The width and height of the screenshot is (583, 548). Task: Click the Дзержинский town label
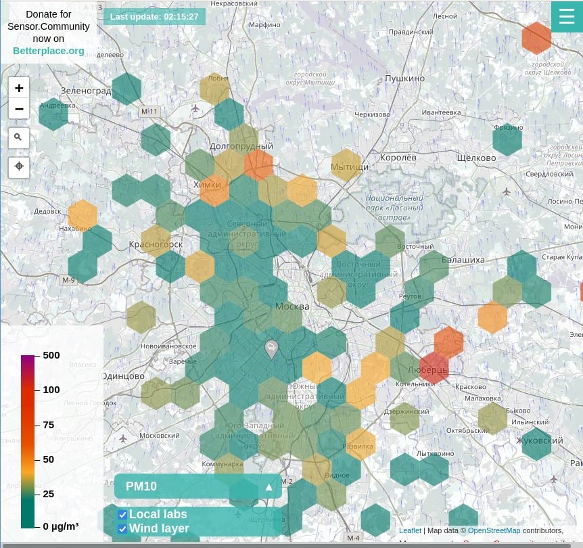click(406, 411)
